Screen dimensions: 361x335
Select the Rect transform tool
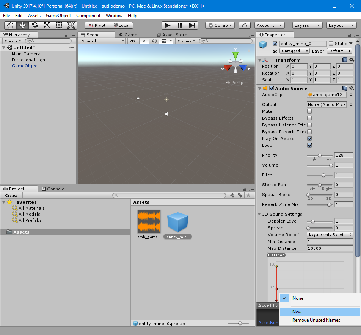[x=59, y=25]
